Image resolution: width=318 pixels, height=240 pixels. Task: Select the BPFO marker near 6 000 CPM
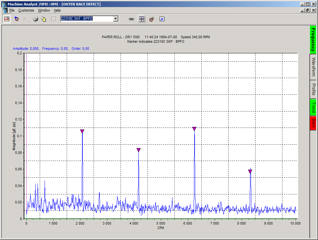(194, 129)
